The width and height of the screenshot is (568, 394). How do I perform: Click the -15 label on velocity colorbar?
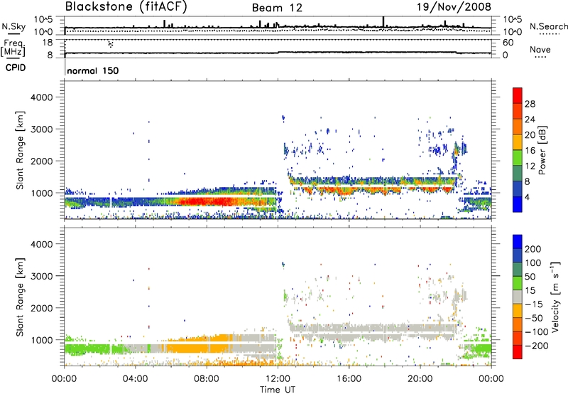(534, 304)
